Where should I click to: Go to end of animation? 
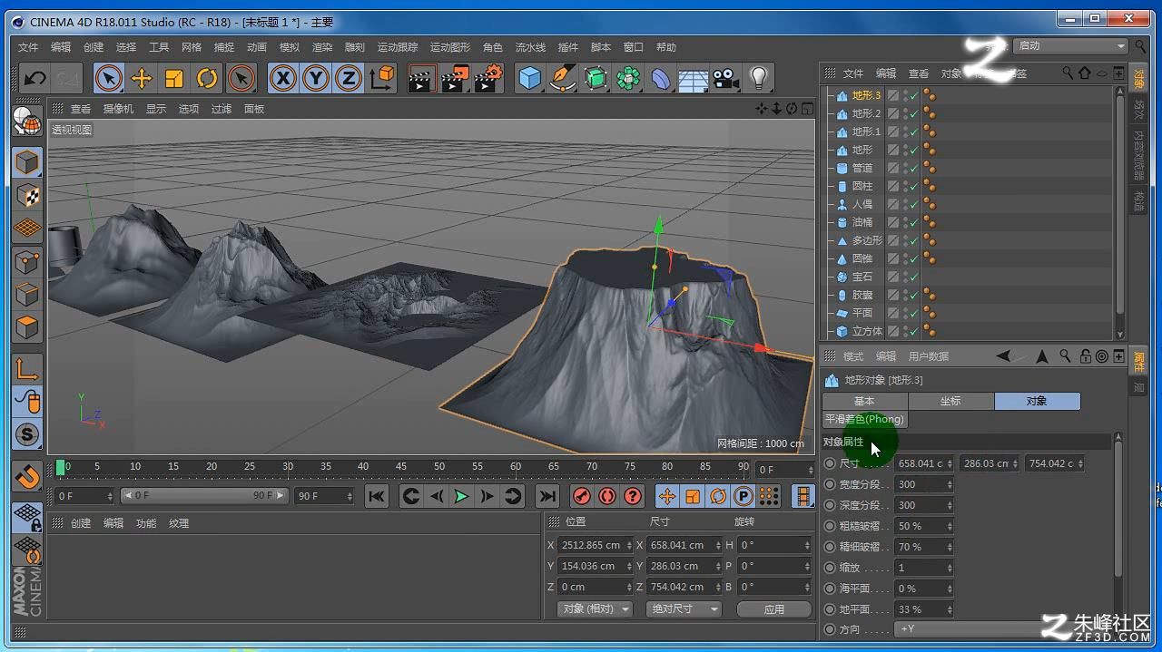point(547,496)
